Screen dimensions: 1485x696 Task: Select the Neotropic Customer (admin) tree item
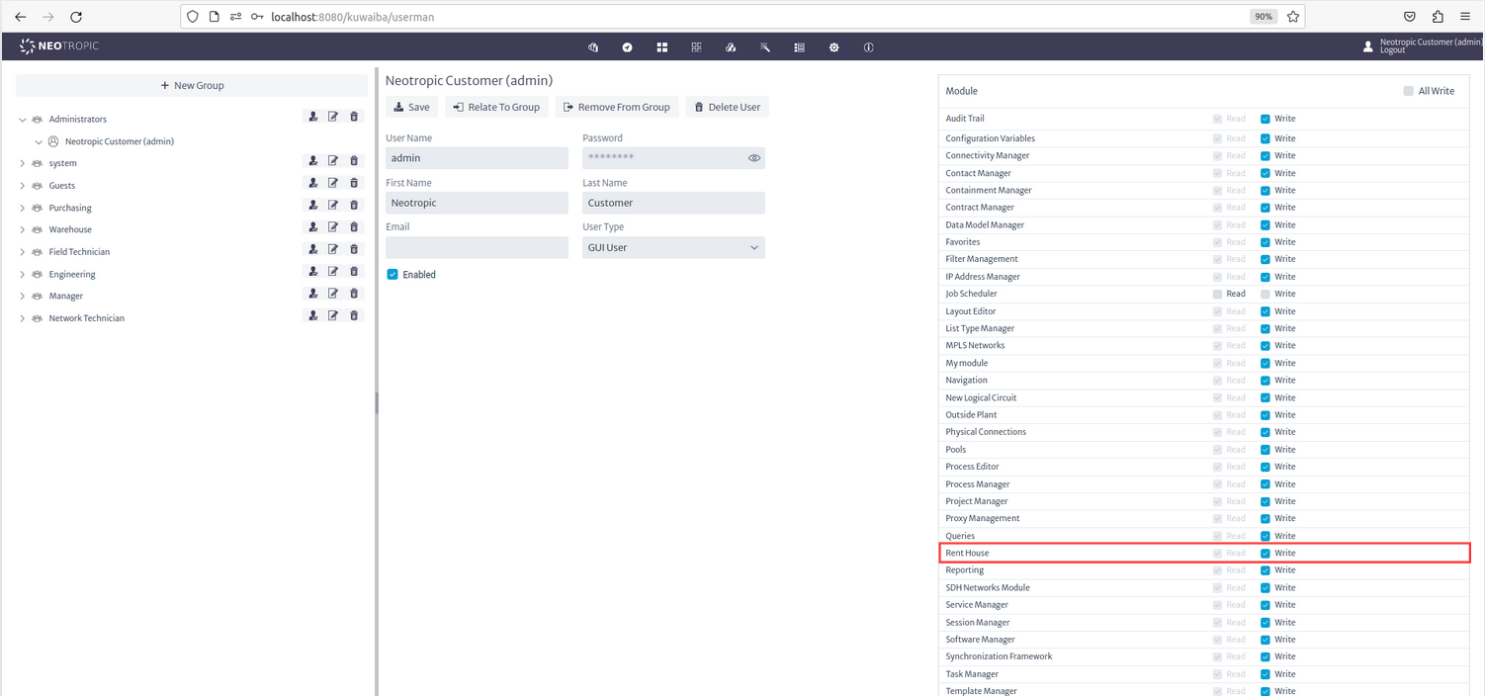(x=121, y=140)
